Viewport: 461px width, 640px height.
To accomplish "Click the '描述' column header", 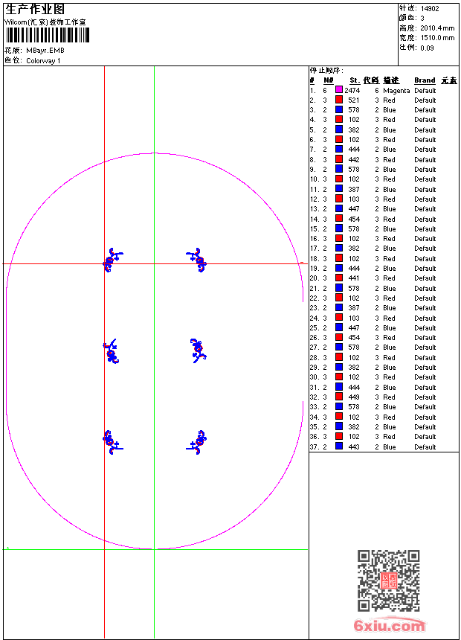I will (x=392, y=80).
